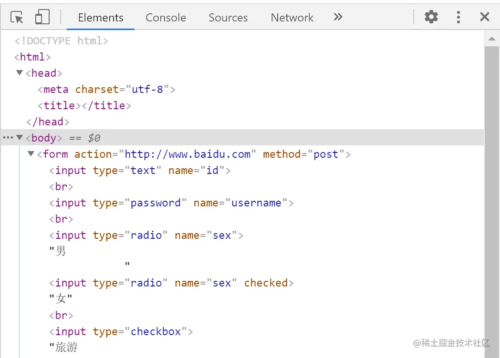This screenshot has width=500, height=358.
Task: Close the DevTools panel
Action: click(x=485, y=18)
